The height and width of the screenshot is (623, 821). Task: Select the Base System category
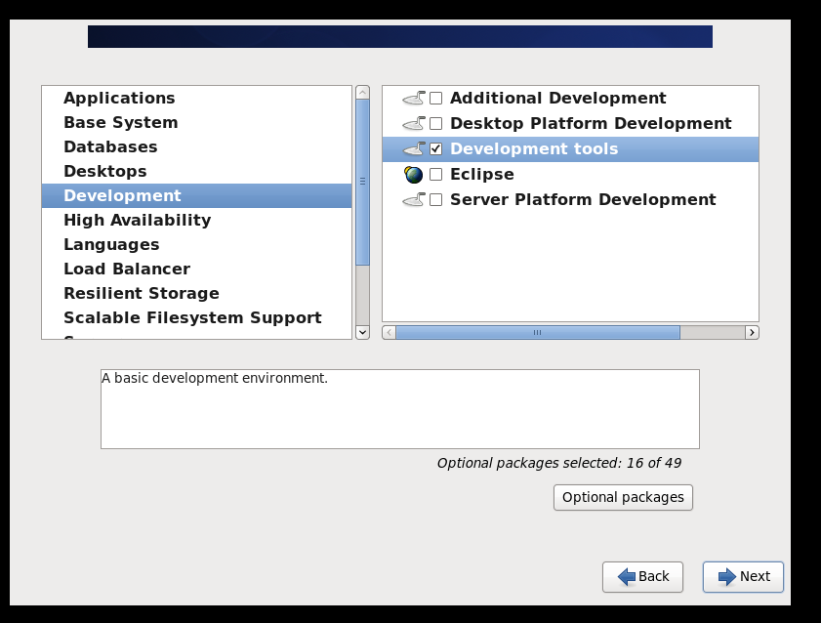pyautogui.click(x=120, y=122)
